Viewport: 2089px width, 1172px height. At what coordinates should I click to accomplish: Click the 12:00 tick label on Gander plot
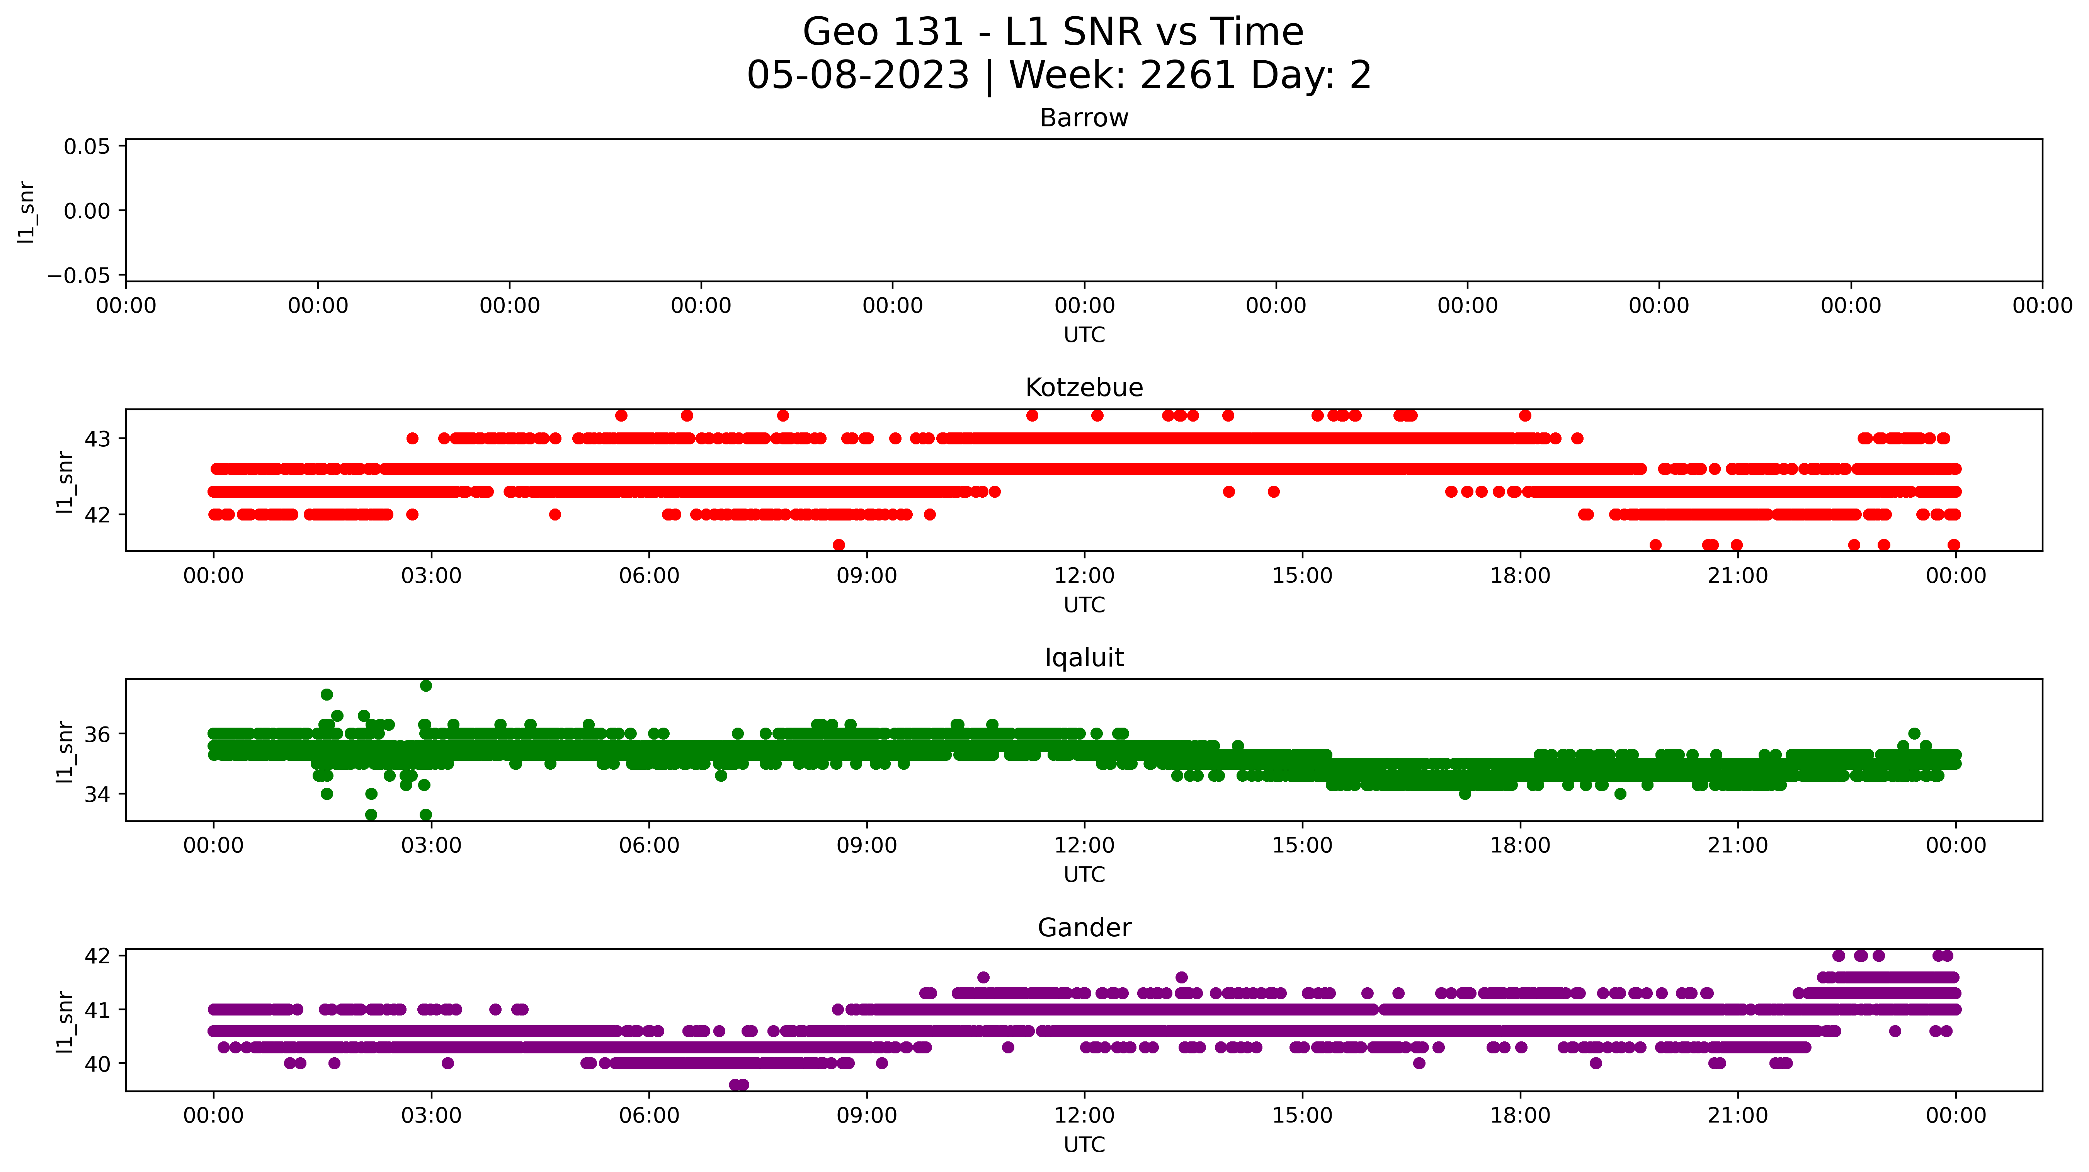(x=1084, y=1116)
